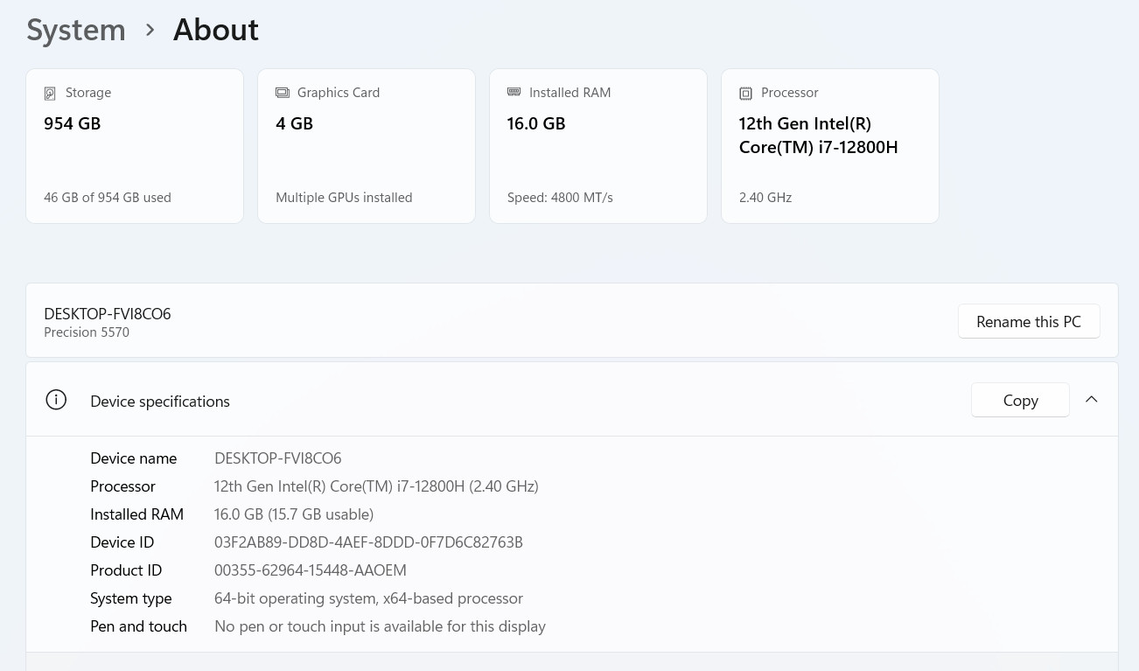This screenshot has width=1139, height=671.
Task: Click the Device name value DESKTOP-FVI8CO6
Action: pyautogui.click(x=278, y=458)
